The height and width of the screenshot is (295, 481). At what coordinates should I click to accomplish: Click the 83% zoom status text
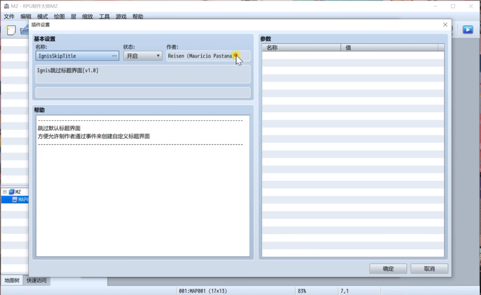[302, 291]
